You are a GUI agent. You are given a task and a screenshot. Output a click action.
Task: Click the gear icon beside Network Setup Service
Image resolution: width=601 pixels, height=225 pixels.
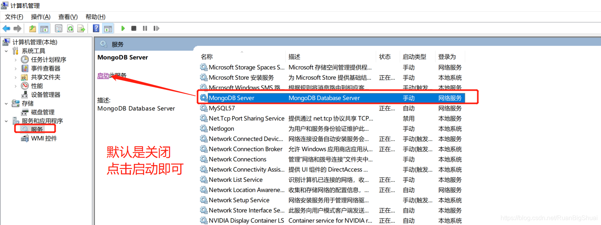click(204, 200)
